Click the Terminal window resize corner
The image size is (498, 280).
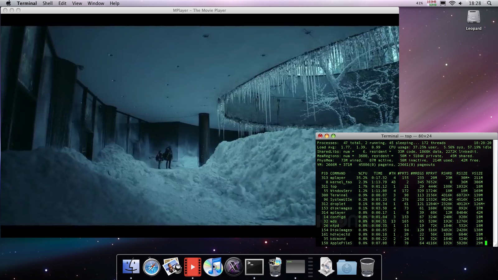pyautogui.click(x=495, y=244)
